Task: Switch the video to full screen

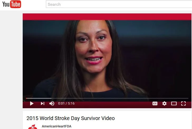Action: coord(183,103)
